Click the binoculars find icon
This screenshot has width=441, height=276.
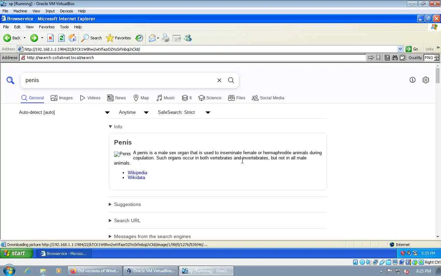point(395,58)
